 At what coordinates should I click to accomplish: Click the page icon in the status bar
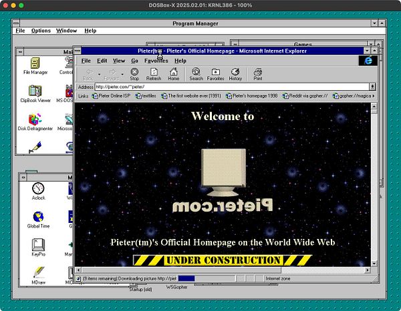[78, 278]
